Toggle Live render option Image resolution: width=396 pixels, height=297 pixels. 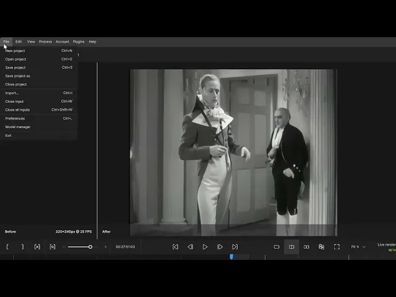[386, 245]
